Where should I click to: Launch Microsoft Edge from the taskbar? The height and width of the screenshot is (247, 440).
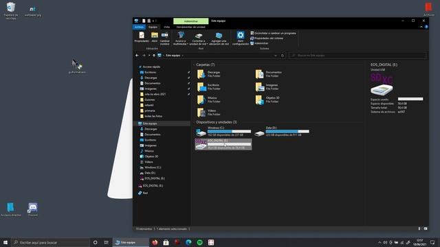188,242
